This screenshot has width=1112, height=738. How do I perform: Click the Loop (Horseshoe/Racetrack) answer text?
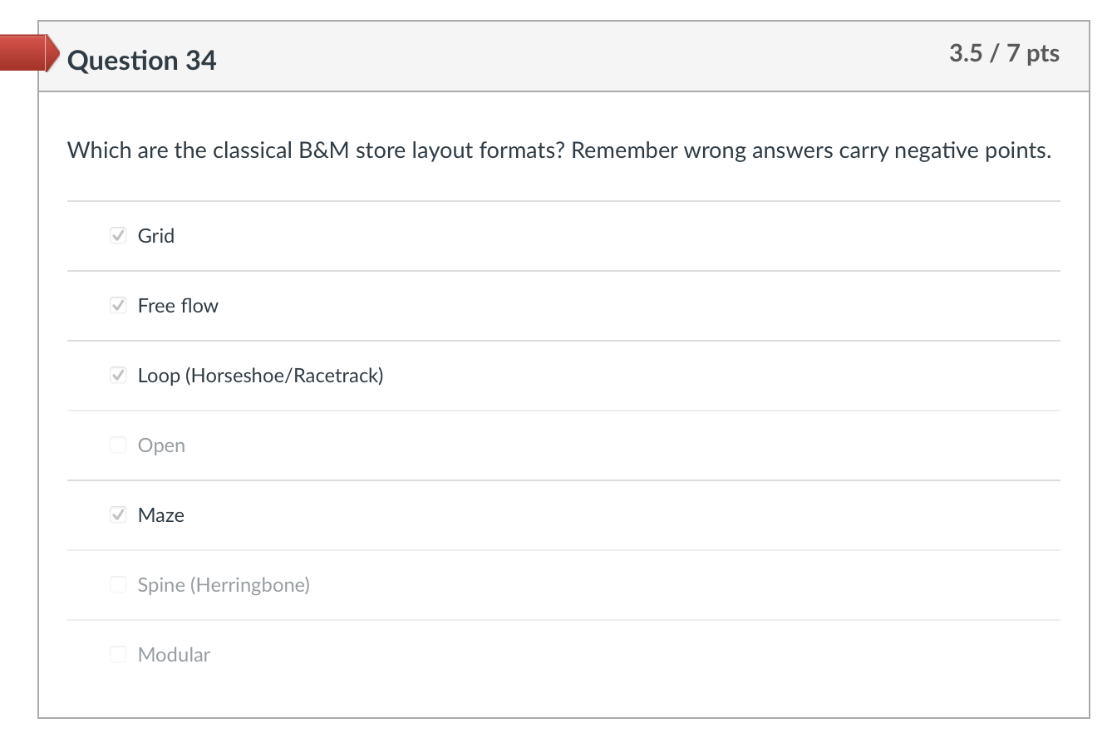pyautogui.click(x=260, y=375)
